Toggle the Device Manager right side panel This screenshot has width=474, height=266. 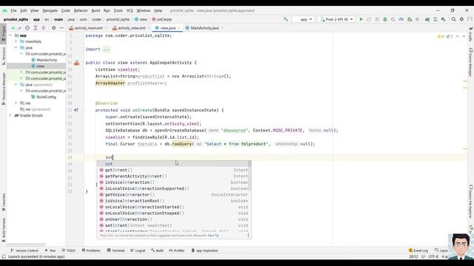pos(471,62)
